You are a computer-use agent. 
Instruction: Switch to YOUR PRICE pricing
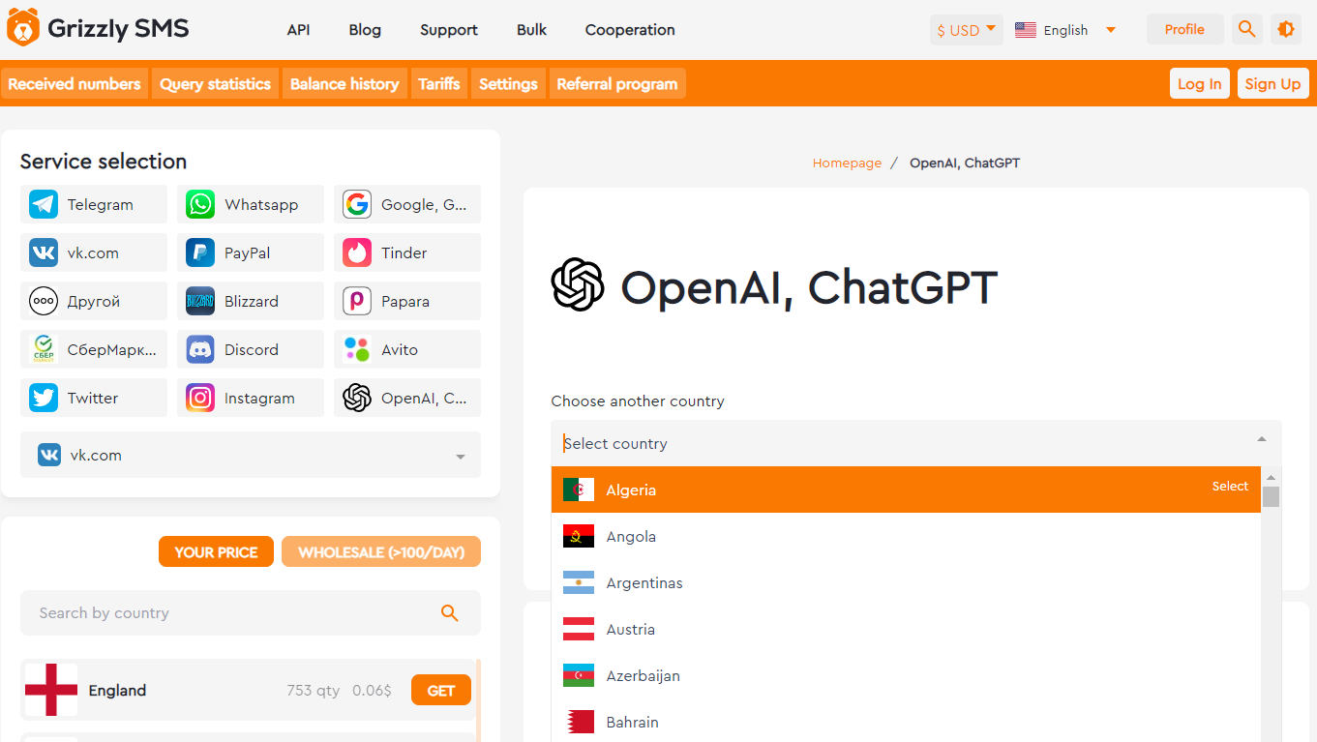216,552
